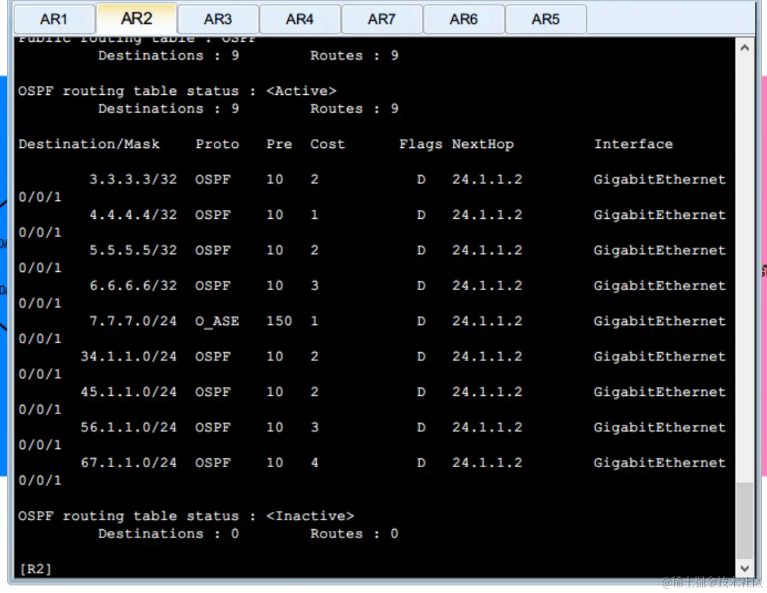Click the O_ASE protocol entry
The image size is (767, 593).
(x=218, y=321)
